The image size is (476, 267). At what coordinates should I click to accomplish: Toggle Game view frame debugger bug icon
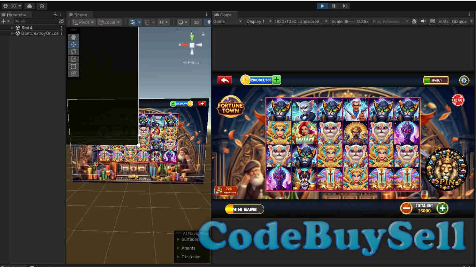[x=414, y=22]
